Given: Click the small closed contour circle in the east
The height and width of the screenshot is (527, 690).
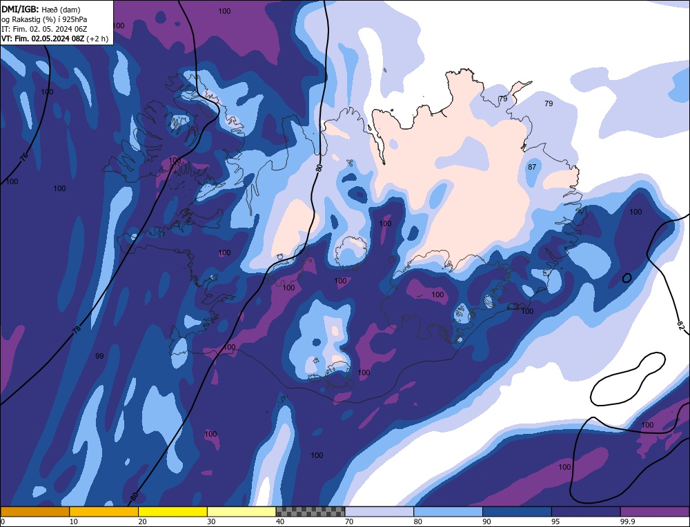Looking at the screenshot, I should [627, 277].
